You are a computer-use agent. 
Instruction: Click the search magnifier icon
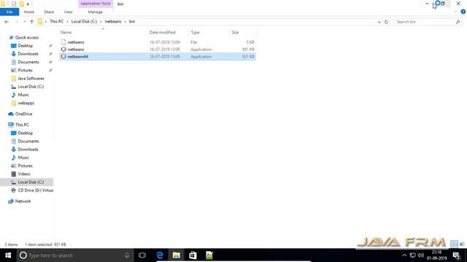458,22
